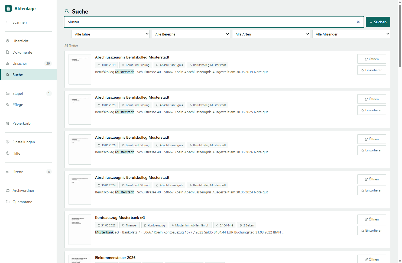This screenshot has height=263, width=402.
Task: Open the thumbnail of the 30.06.2024 Abschlusszeugnis
Action: tap(80, 190)
